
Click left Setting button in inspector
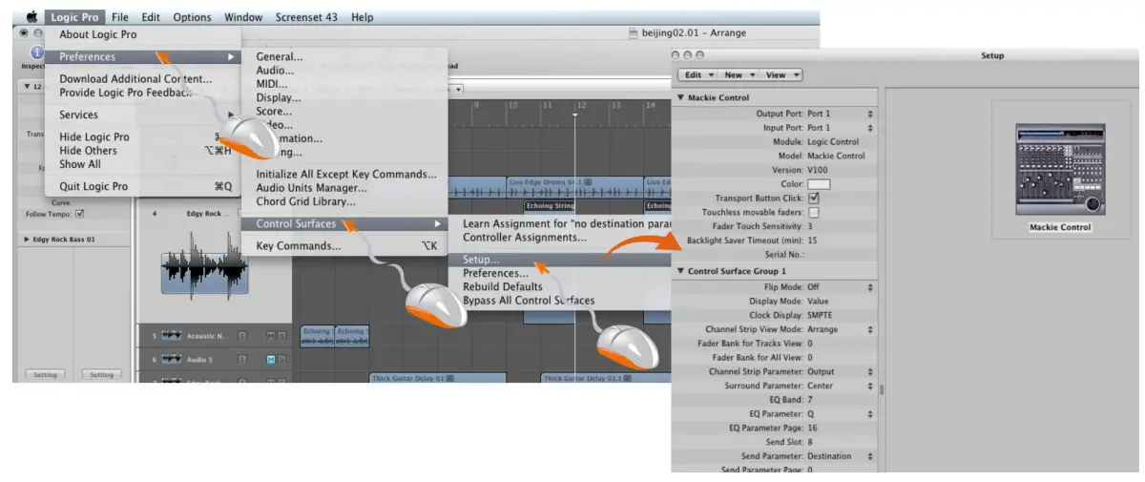[x=45, y=375]
